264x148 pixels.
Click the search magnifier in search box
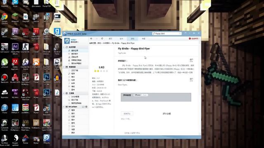(x=180, y=34)
